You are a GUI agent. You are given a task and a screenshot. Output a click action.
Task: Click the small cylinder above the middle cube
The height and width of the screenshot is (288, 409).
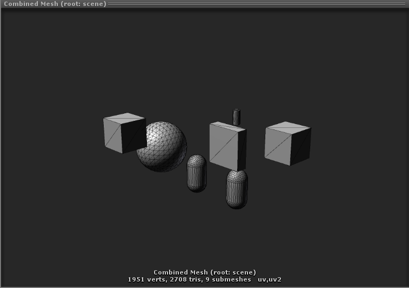click(x=236, y=117)
